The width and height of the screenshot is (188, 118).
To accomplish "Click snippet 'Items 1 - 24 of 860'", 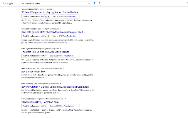I will [57, 76].
